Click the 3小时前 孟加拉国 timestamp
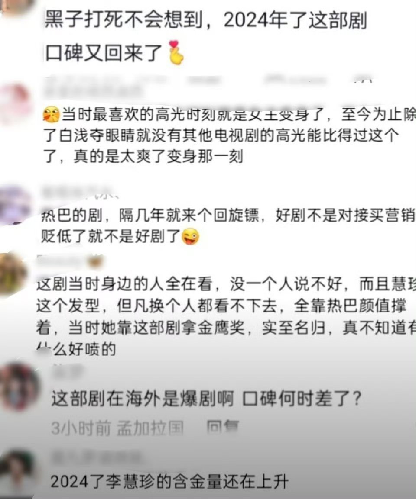Screen dimensions: 416x499 [117, 428]
